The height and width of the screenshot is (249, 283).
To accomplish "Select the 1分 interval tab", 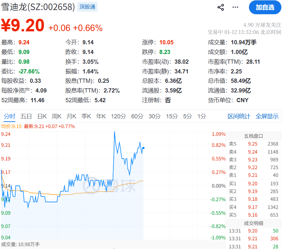I will coord(202,116).
